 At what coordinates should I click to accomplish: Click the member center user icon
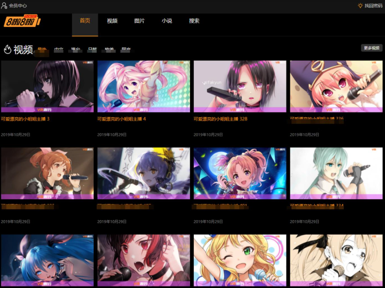point(4,6)
